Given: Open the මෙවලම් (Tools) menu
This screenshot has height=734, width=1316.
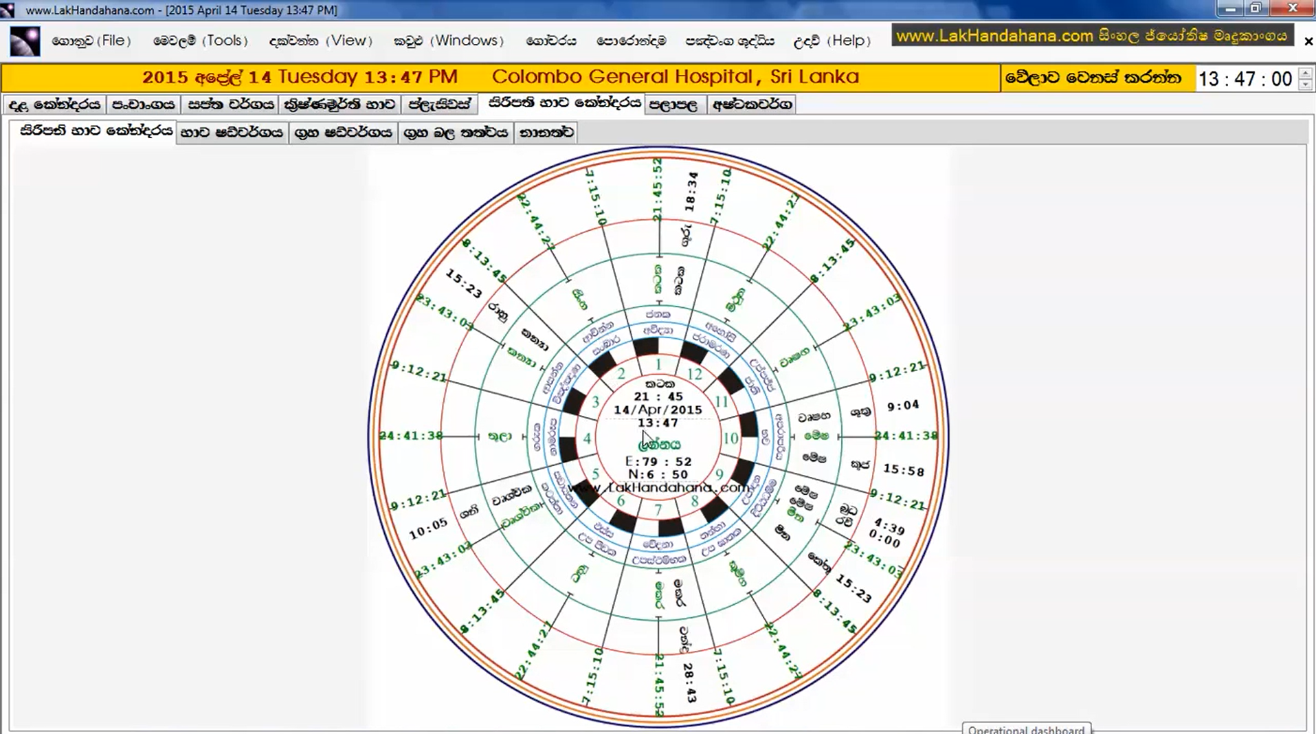Looking at the screenshot, I should point(200,41).
